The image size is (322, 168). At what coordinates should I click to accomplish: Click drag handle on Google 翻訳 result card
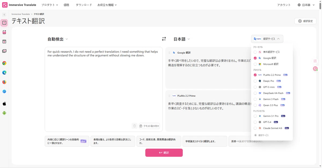point(169,53)
